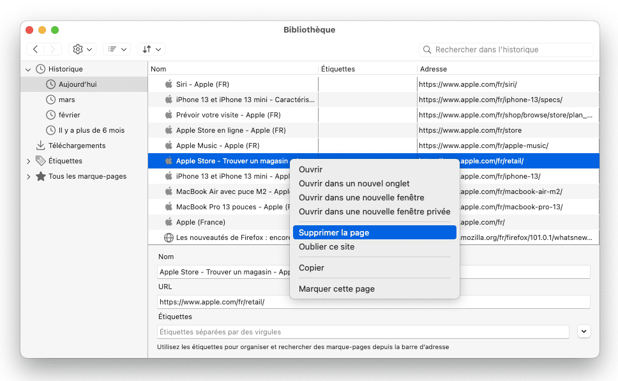Screen dimensions: 618x381
Task: Open Téléchargements in the sidebar
Action: [84, 146]
